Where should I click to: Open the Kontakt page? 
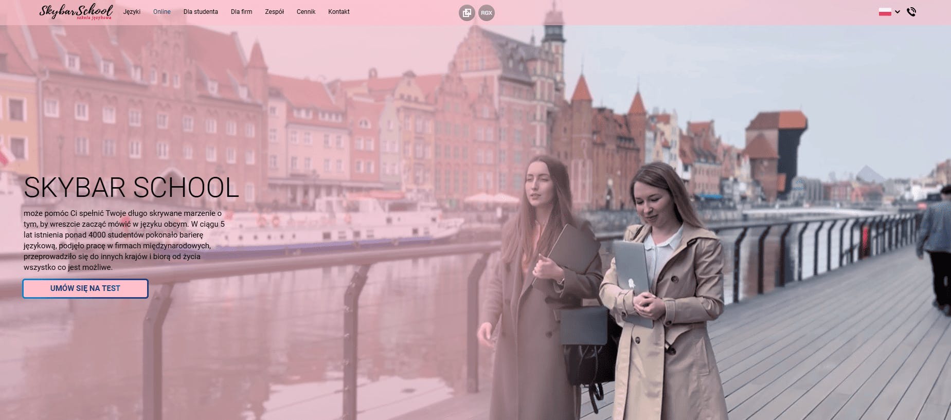click(339, 12)
